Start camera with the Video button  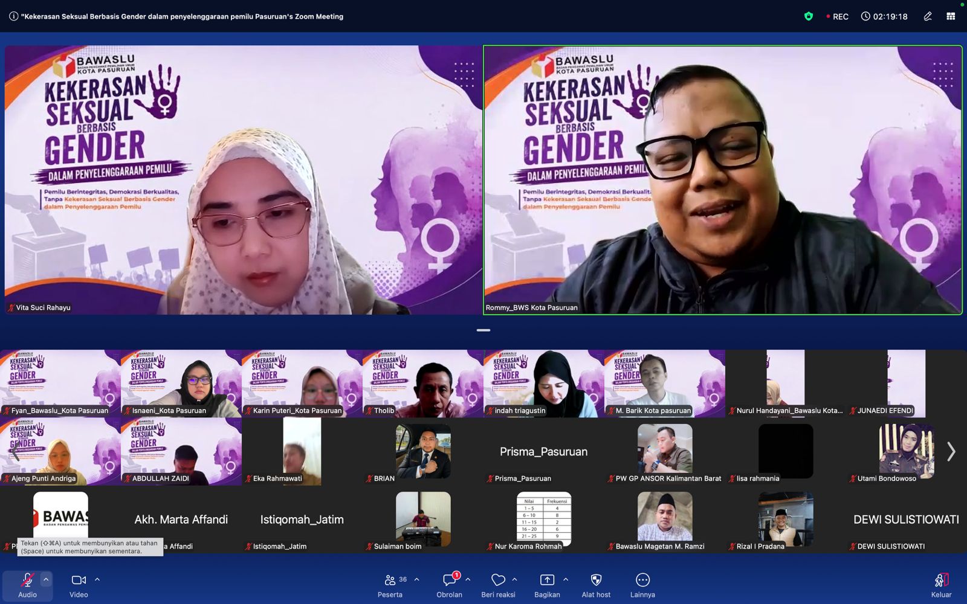(x=79, y=585)
